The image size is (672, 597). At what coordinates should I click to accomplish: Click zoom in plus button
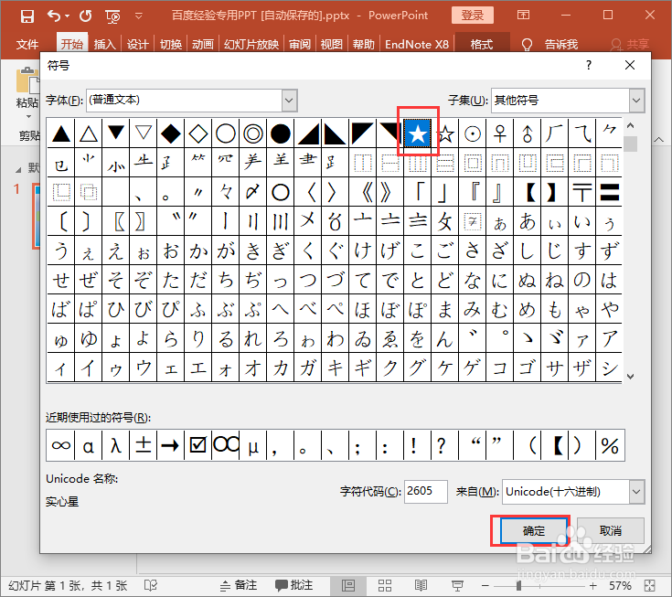pos(593,585)
